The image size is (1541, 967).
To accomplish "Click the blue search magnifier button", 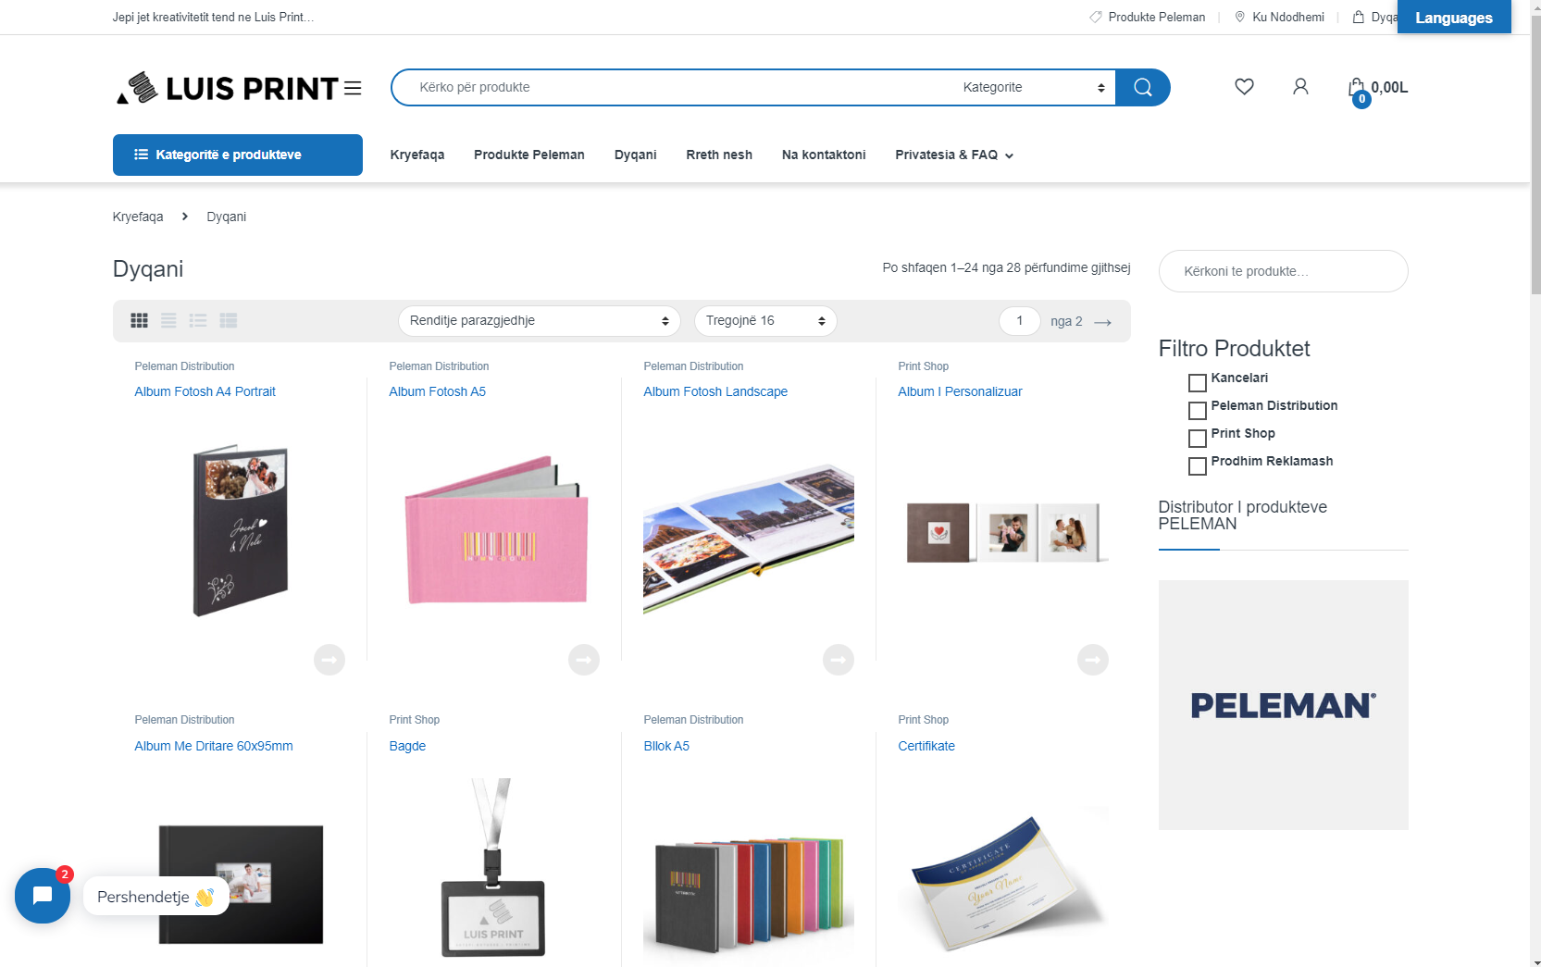I will click(1142, 87).
